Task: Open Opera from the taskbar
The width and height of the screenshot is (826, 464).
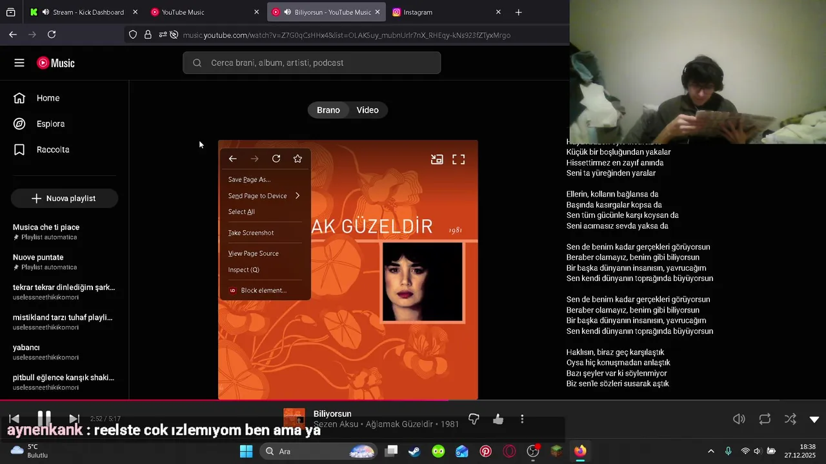Action: (510, 451)
